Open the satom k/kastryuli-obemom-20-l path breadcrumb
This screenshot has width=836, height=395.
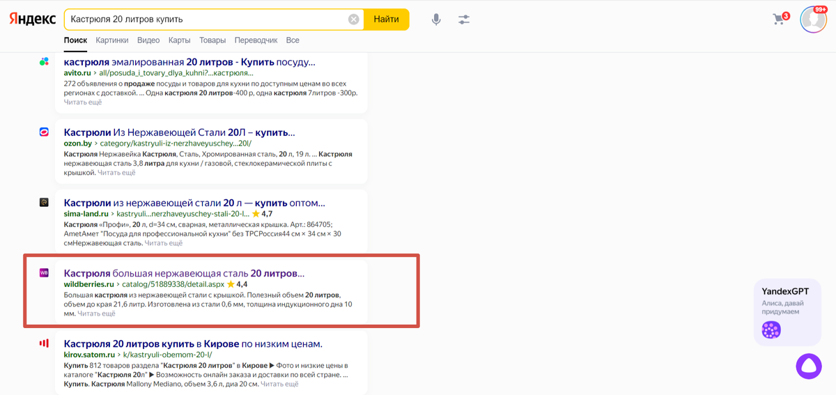click(x=167, y=355)
